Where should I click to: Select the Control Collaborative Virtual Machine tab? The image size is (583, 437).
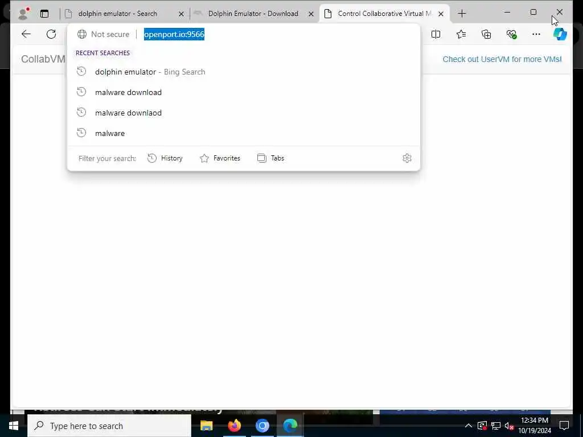384,14
